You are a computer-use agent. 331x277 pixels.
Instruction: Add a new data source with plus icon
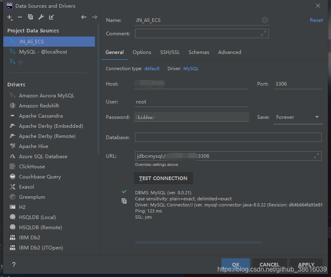[10, 17]
